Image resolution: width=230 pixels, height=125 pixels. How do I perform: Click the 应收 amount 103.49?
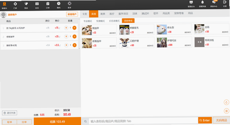pyautogui.click(x=67, y=114)
